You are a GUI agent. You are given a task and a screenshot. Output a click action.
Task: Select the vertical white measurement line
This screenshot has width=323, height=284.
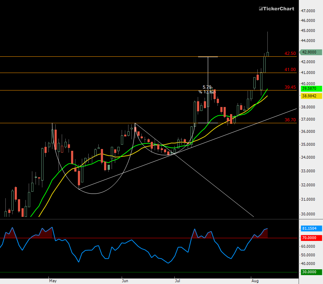click(208, 90)
